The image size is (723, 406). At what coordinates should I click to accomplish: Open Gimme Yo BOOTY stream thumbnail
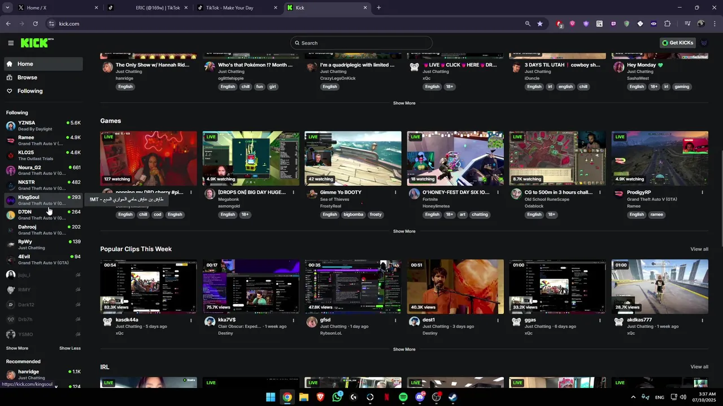tap(353, 158)
